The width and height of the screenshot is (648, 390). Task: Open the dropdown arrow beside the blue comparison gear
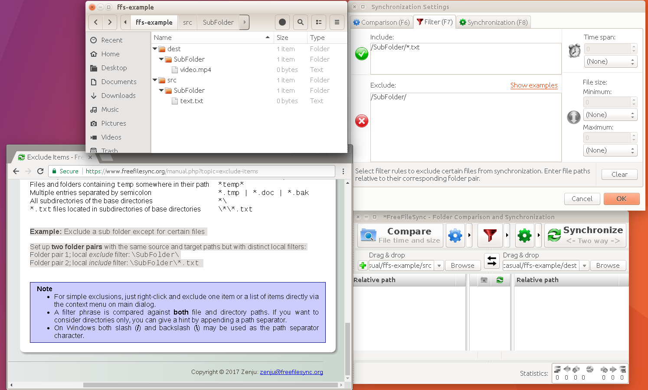(469, 235)
